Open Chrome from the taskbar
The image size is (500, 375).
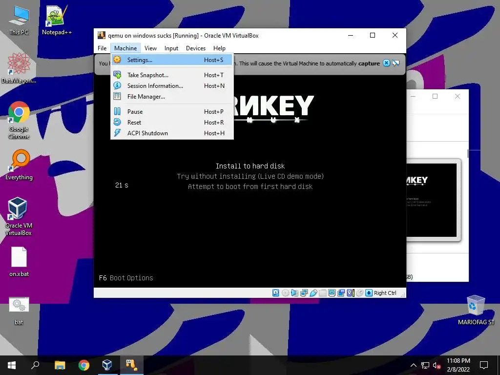tap(83, 365)
